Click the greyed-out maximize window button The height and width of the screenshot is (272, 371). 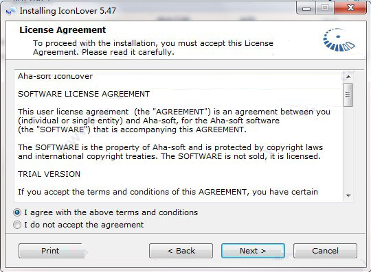(x=324, y=8)
